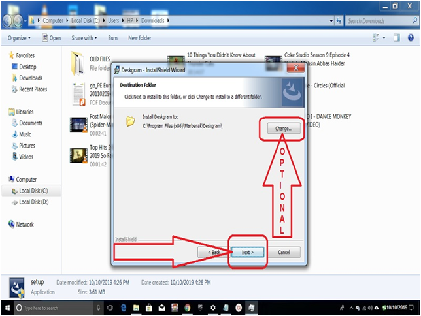Open Microsoft Store from the taskbar

(149, 308)
